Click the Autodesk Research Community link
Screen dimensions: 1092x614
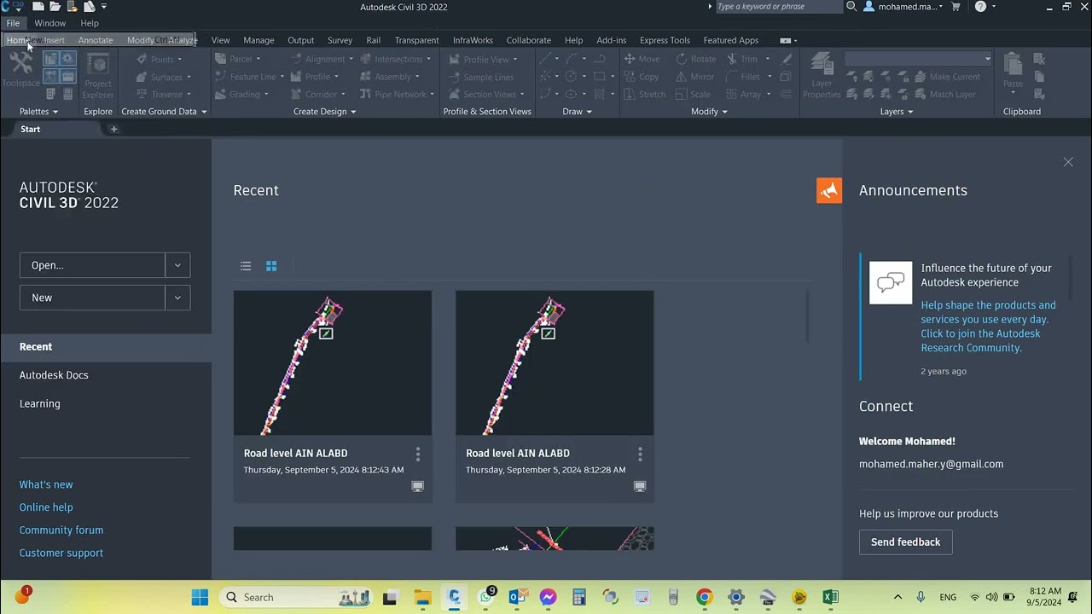coord(988,327)
